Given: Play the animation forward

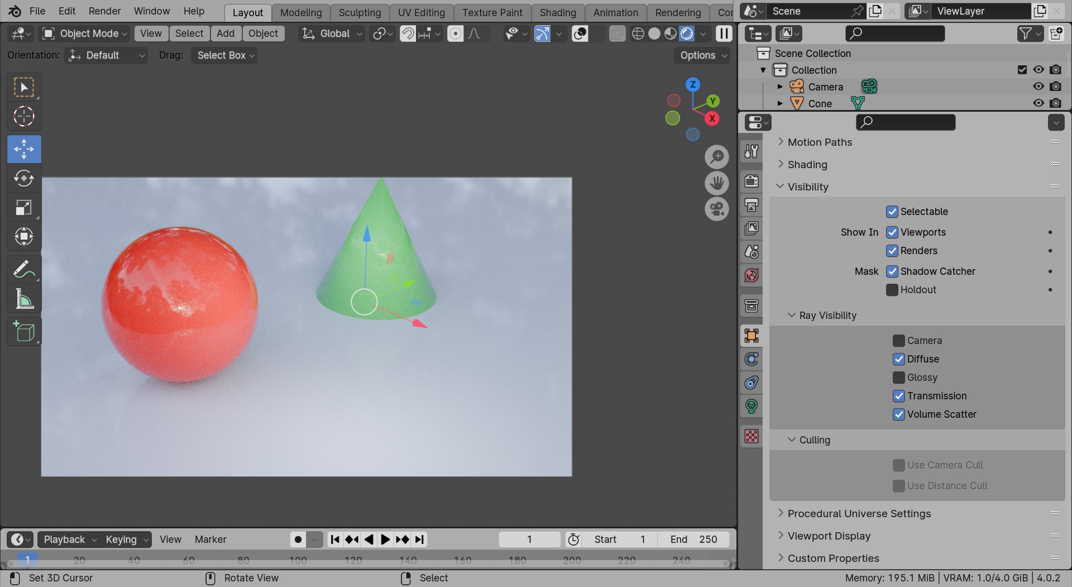Looking at the screenshot, I should click(385, 540).
